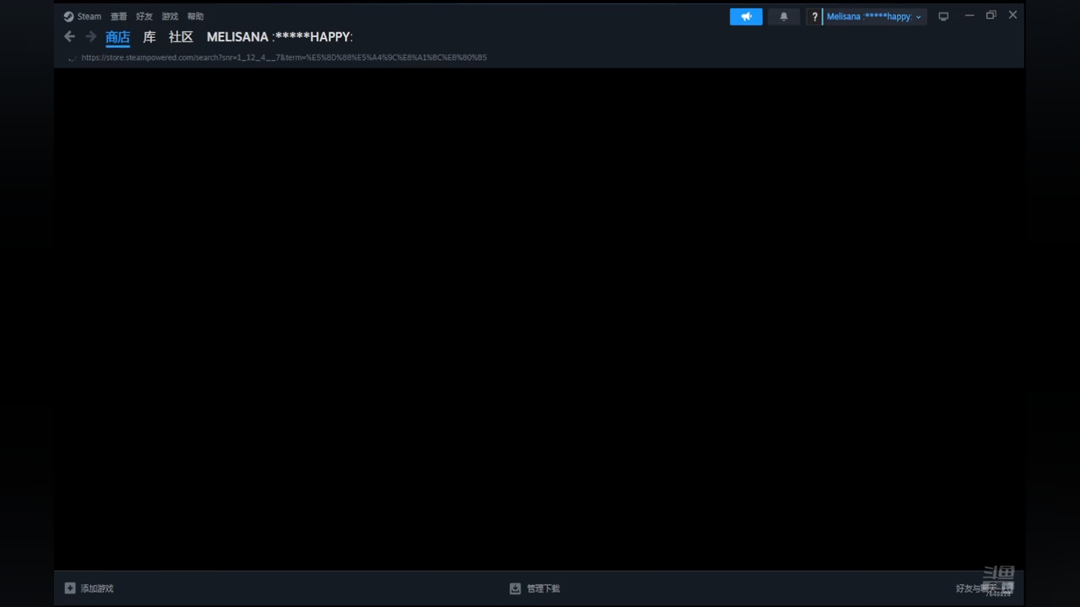This screenshot has width=1080, height=607.
Task: Open the MELISANA profile tab
Action: point(279,37)
